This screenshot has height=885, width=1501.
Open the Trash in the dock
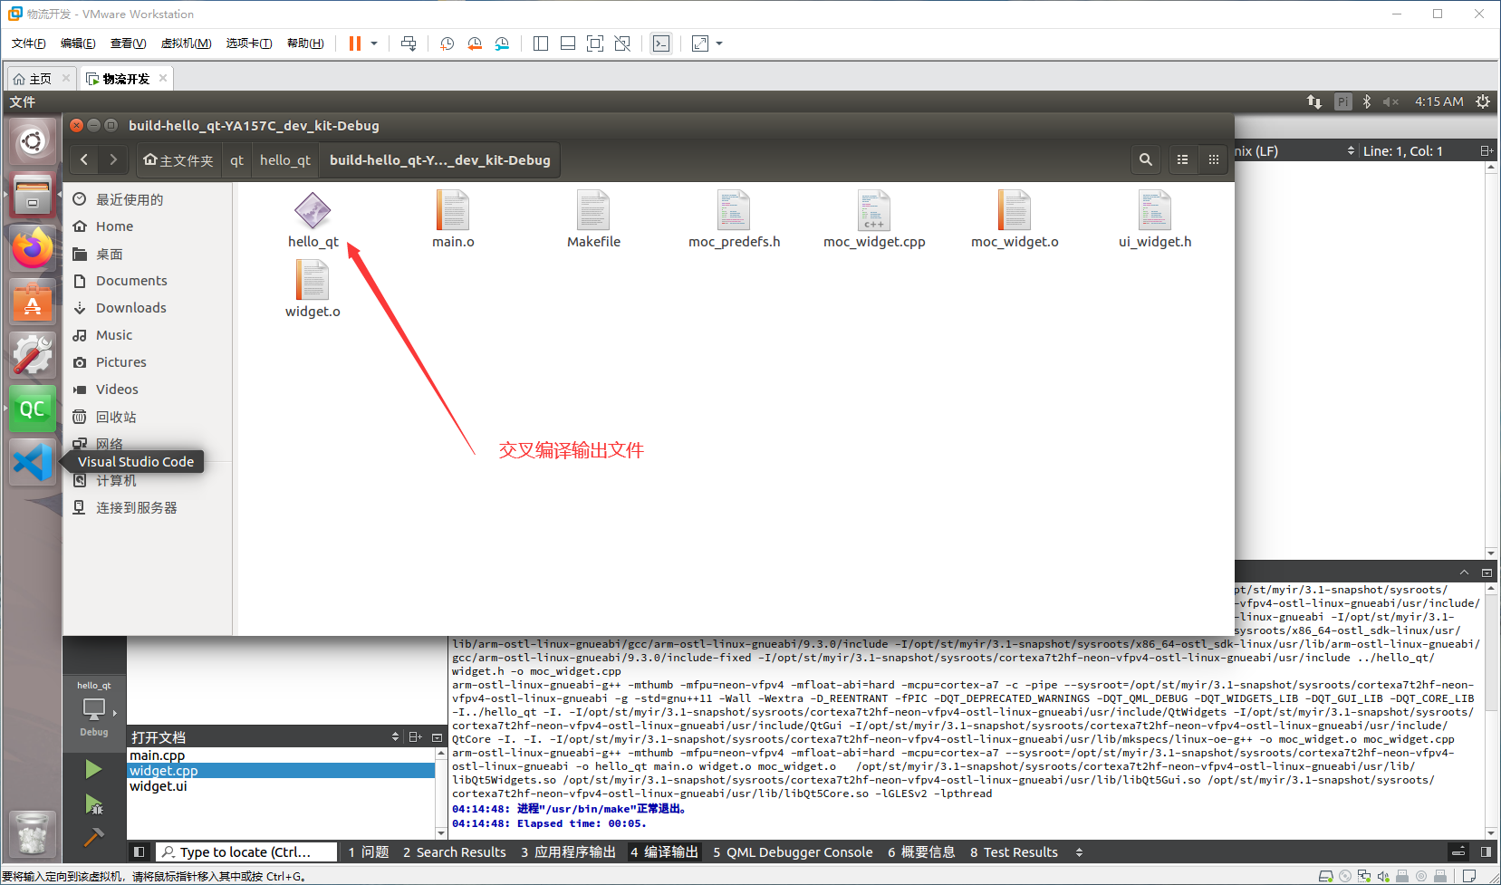pyautogui.click(x=33, y=833)
